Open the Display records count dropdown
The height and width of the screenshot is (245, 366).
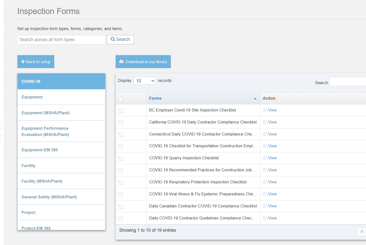(x=145, y=81)
